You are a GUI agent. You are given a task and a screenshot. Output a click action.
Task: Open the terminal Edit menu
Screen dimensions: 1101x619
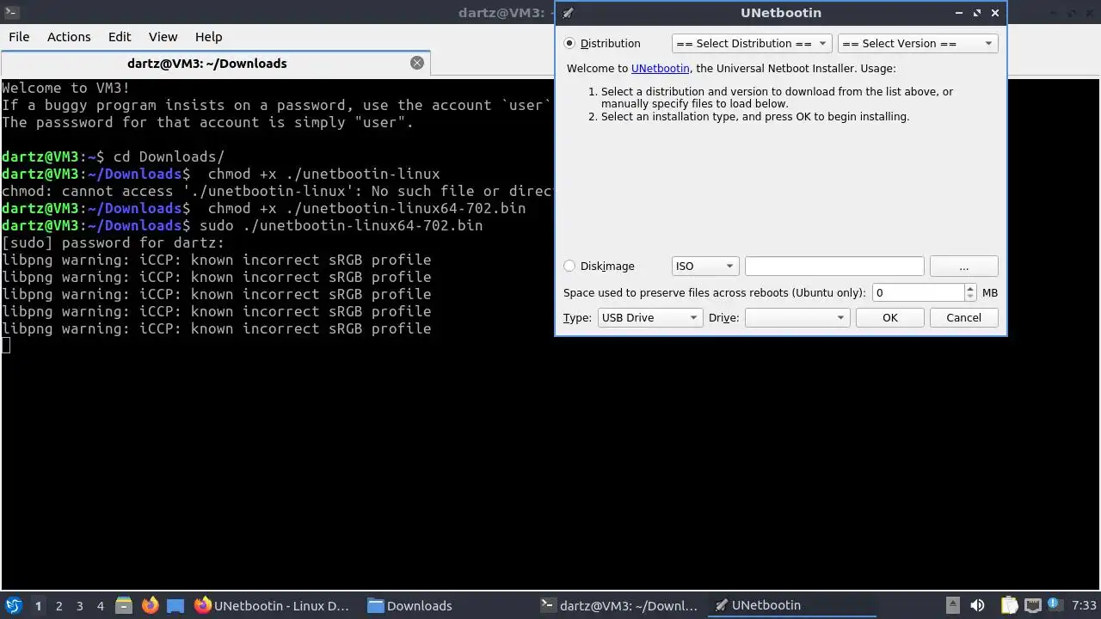point(120,37)
